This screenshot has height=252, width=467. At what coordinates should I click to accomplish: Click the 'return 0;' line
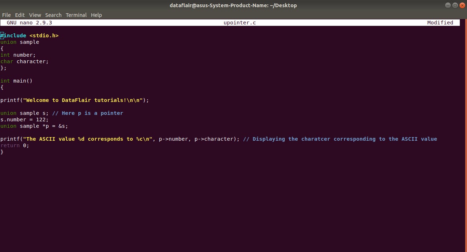15,145
